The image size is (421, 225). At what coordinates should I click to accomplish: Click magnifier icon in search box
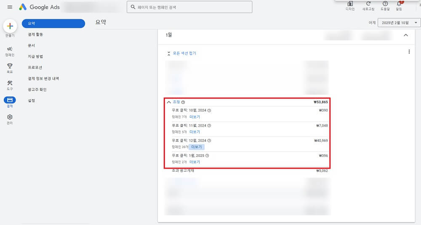[x=133, y=7]
